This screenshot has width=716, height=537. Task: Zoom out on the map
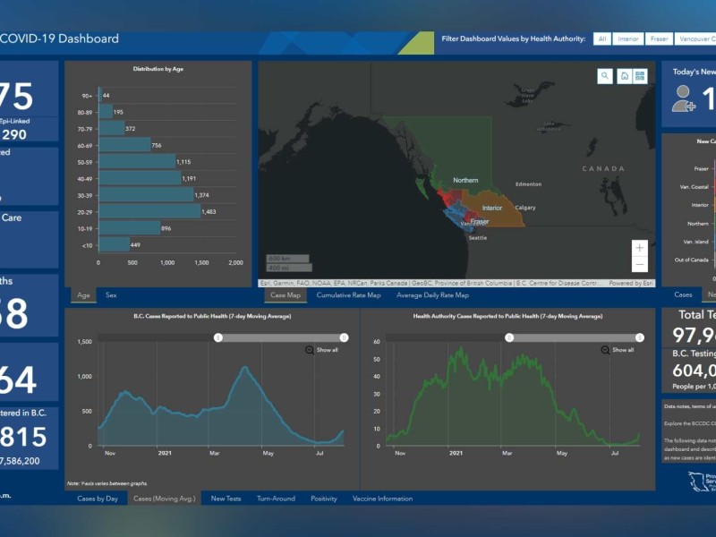(x=639, y=264)
